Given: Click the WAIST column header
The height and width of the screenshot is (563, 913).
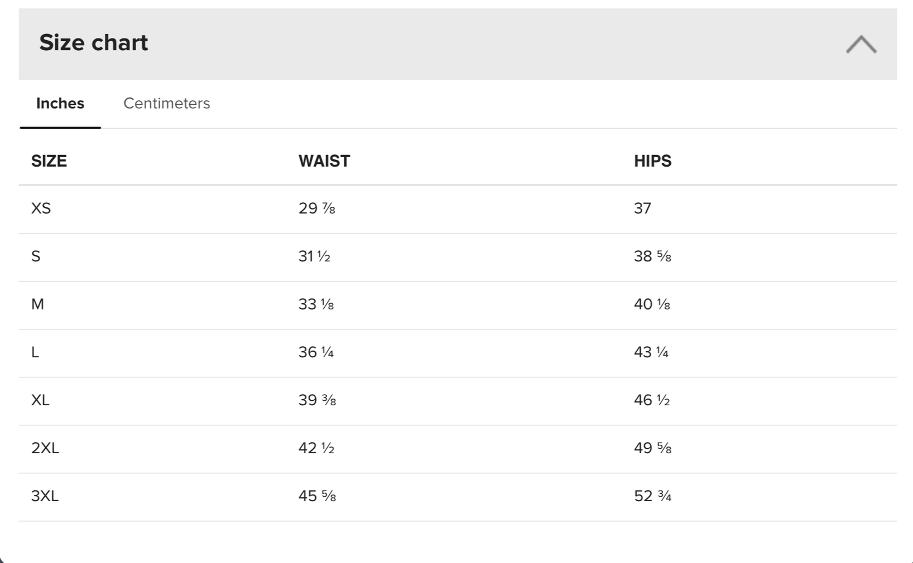Looking at the screenshot, I should click(x=324, y=161).
